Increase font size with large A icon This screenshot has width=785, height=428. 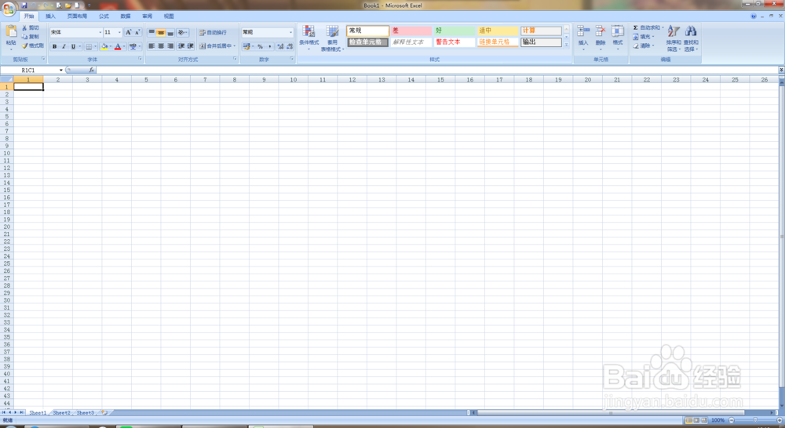pyautogui.click(x=128, y=32)
